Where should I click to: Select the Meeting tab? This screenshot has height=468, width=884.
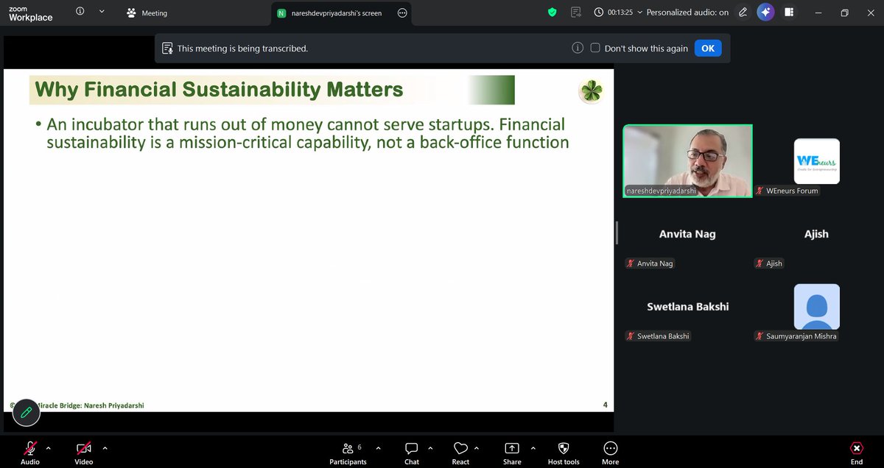pos(147,13)
